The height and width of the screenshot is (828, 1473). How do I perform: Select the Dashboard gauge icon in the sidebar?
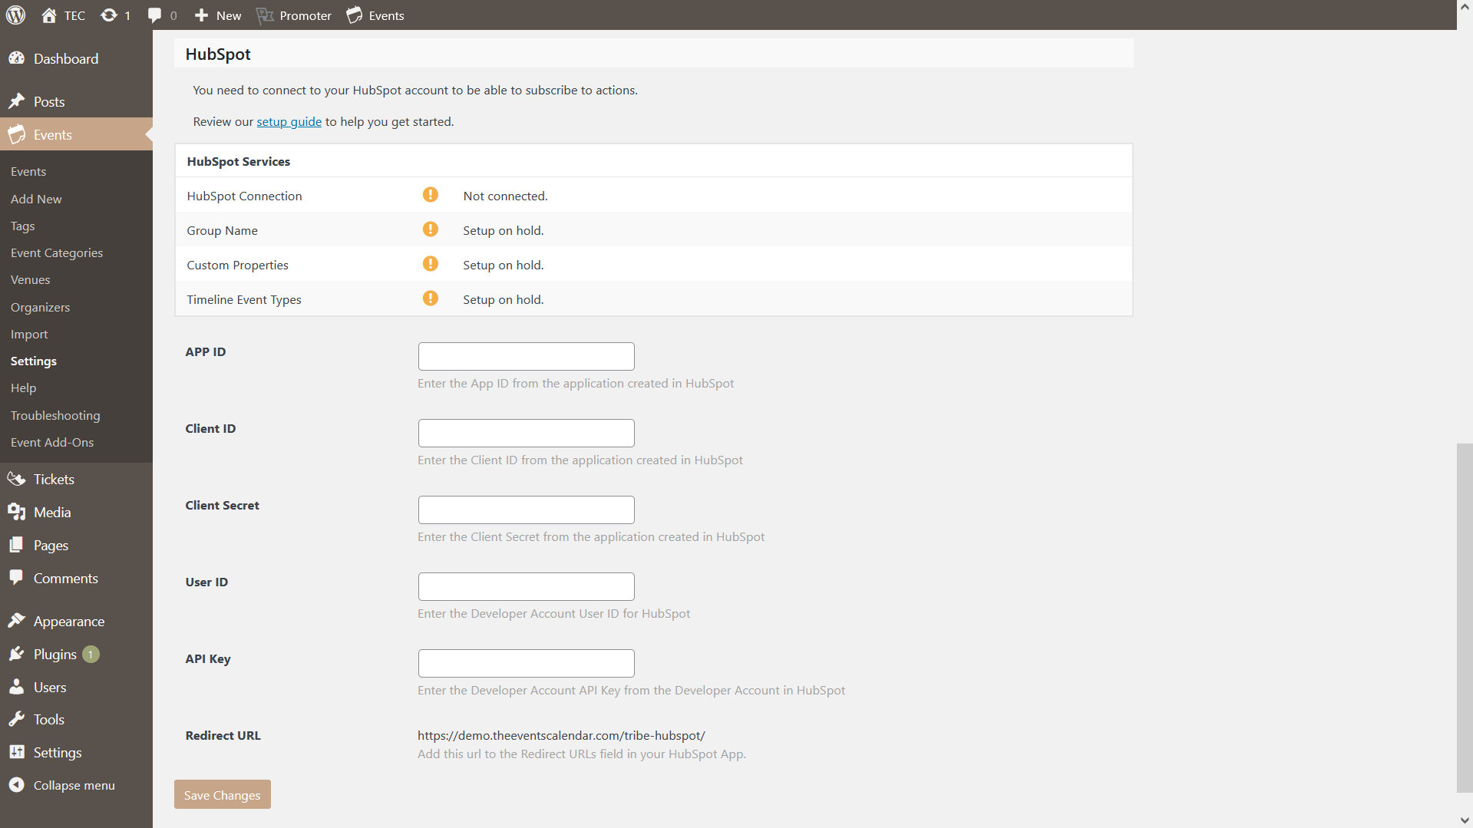17,58
